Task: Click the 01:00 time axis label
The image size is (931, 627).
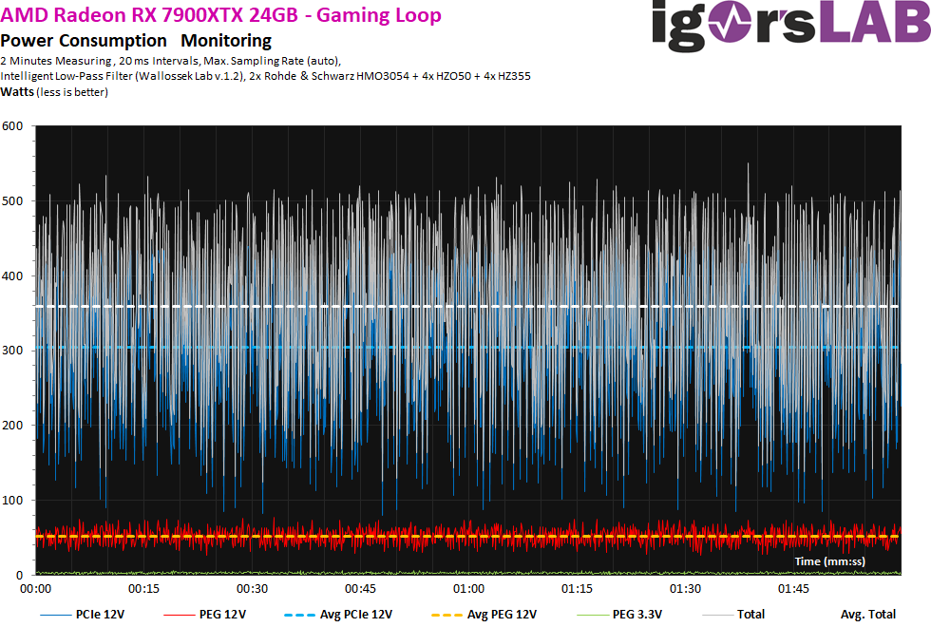Action: click(468, 588)
